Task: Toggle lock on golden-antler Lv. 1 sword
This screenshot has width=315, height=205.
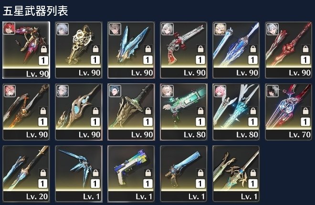Action: tap(253, 173)
